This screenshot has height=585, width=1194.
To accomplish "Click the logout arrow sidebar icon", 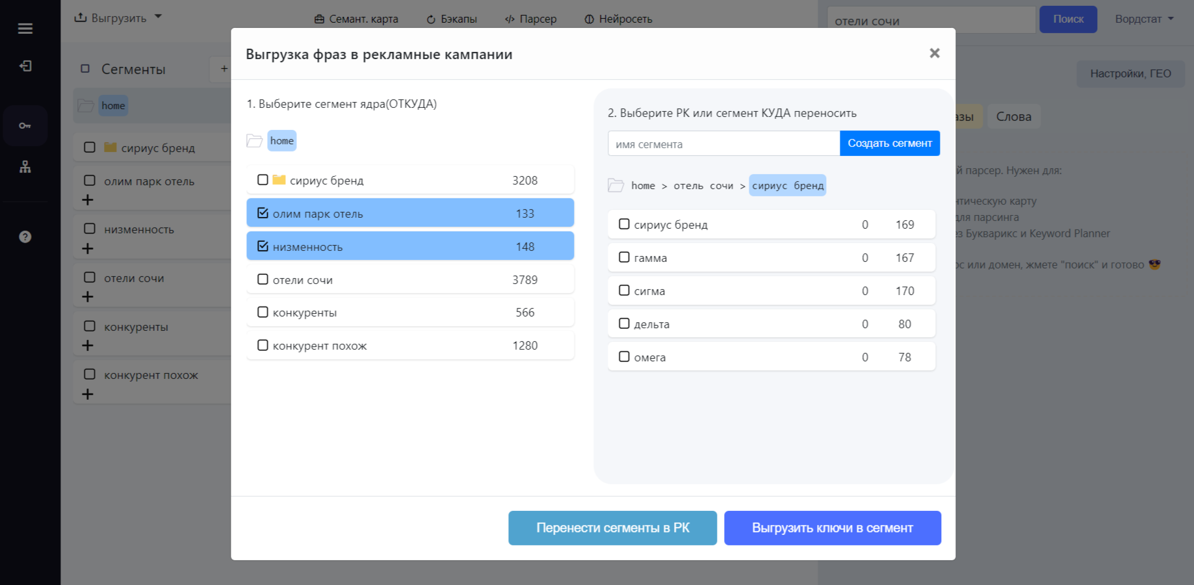I will [25, 66].
